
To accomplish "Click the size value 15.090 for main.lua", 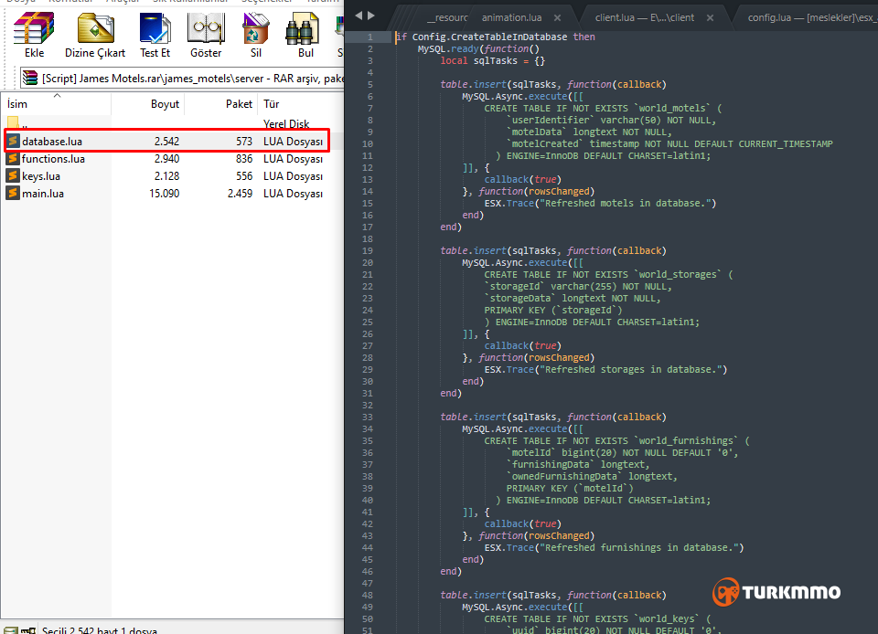I will (x=164, y=194).
